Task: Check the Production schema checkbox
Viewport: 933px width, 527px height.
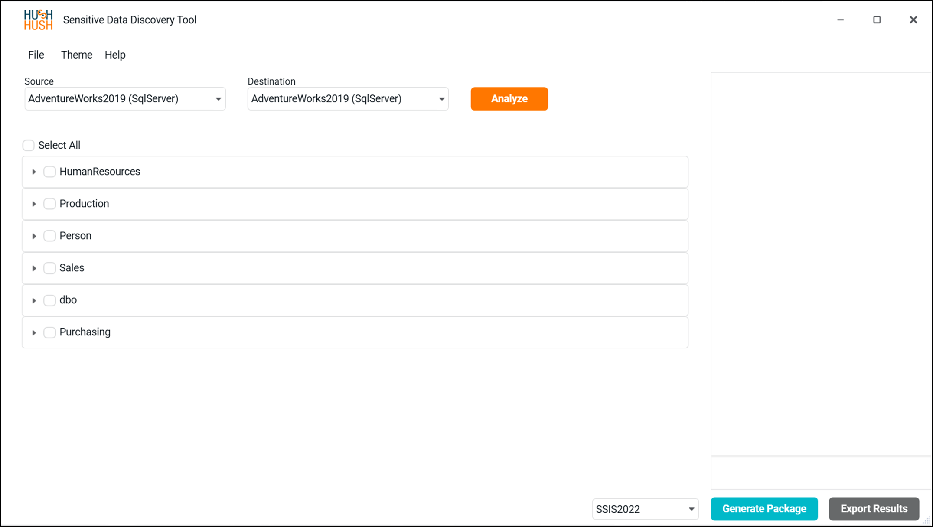Action: pos(49,204)
